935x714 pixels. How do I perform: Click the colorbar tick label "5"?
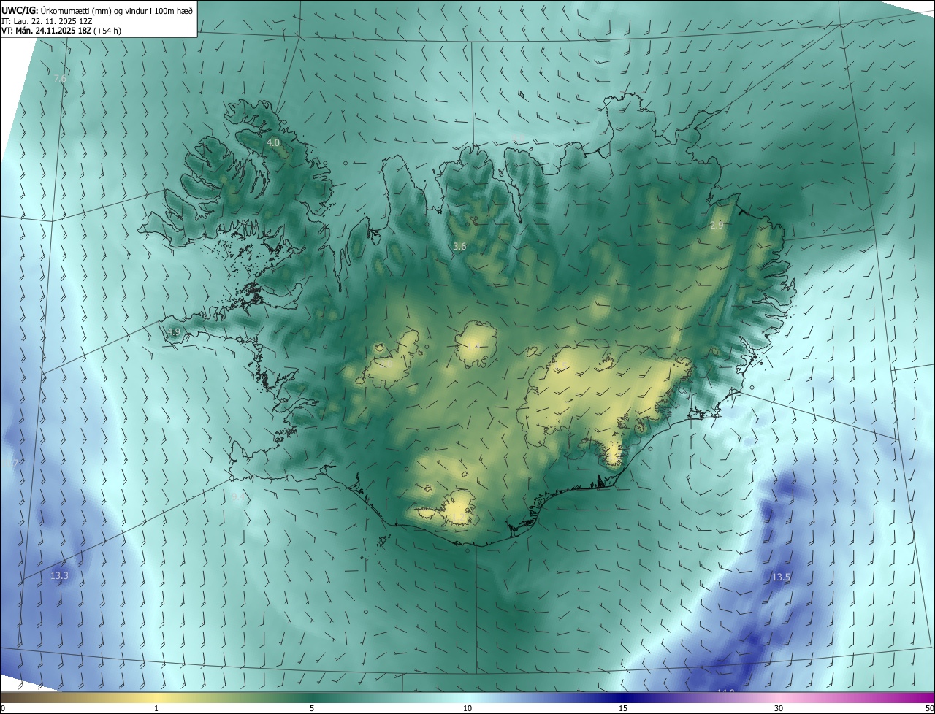click(x=312, y=708)
